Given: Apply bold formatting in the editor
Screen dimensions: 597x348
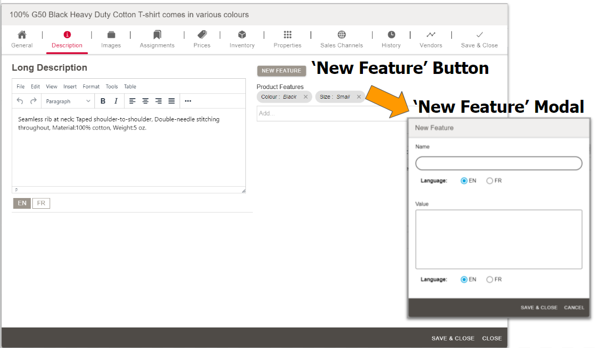Looking at the screenshot, I should pos(102,101).
